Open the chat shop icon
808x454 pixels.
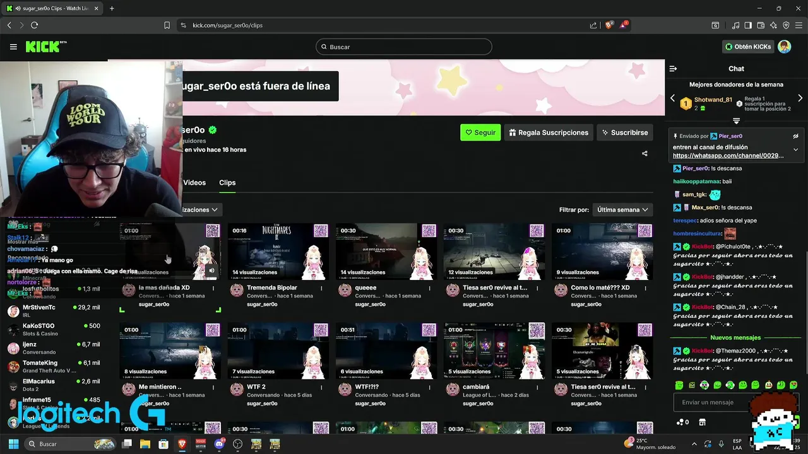[x=702, y=422]
